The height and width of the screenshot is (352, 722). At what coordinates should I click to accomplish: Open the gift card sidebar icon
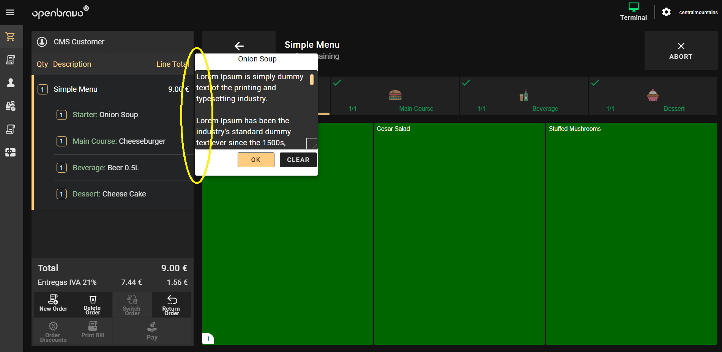click(x=11, y=152)
